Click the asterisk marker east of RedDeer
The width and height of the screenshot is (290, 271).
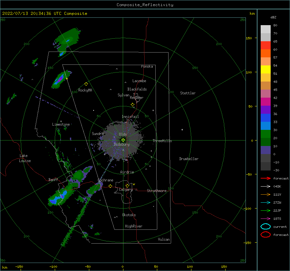coord(153,111)
